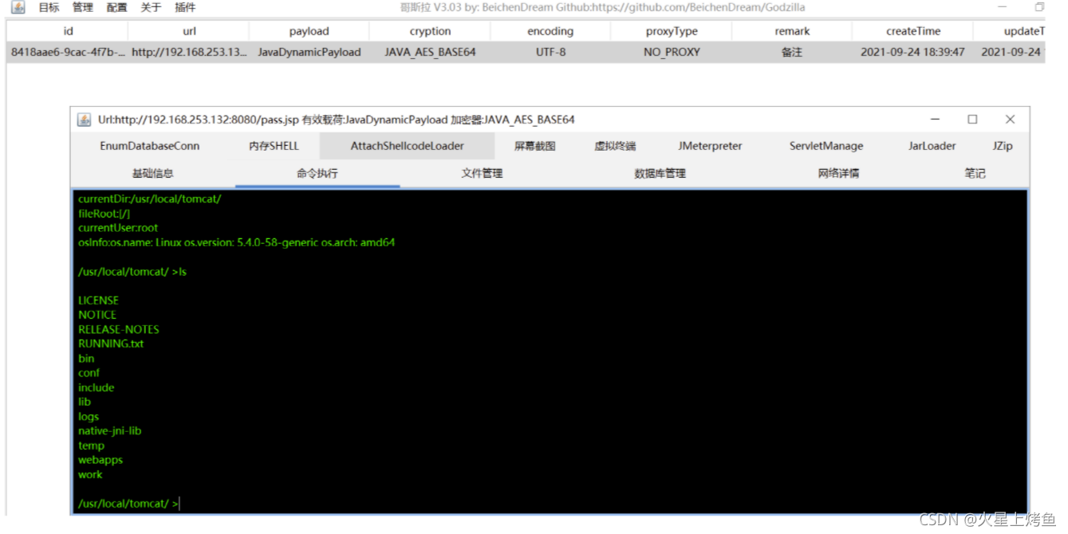Click native-jni-lib in the ls output
This screenshot has height=534, width=1068.
coord(110,430)
